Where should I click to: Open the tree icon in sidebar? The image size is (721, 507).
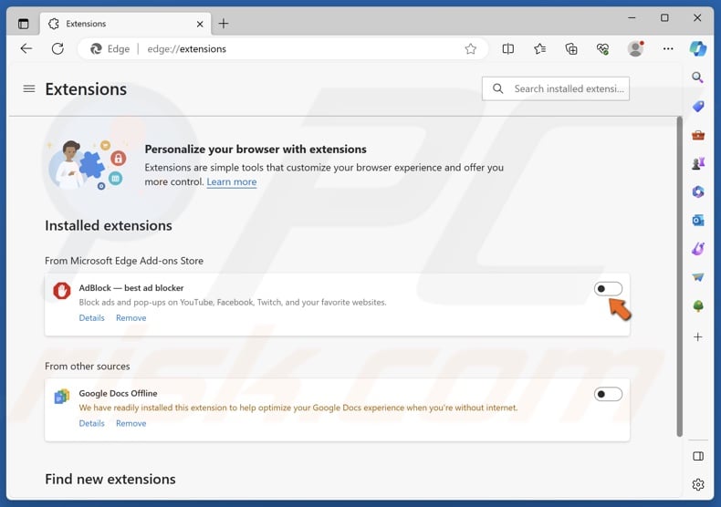pos(698,305)
